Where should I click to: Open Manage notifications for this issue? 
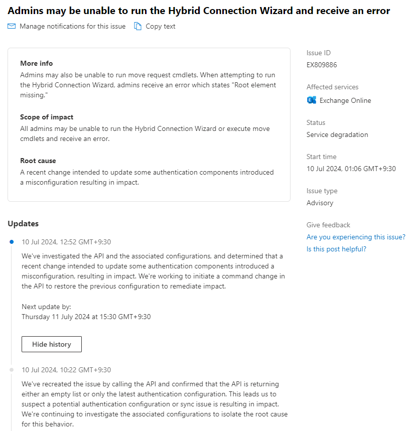coord(73,26)
